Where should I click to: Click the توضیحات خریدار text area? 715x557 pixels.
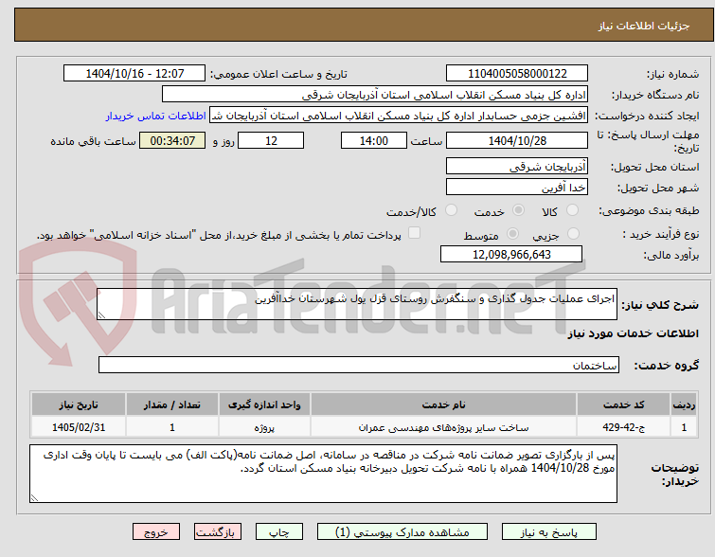323,474
